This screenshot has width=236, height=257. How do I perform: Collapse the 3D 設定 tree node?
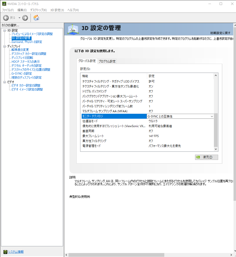click(5, 31)
